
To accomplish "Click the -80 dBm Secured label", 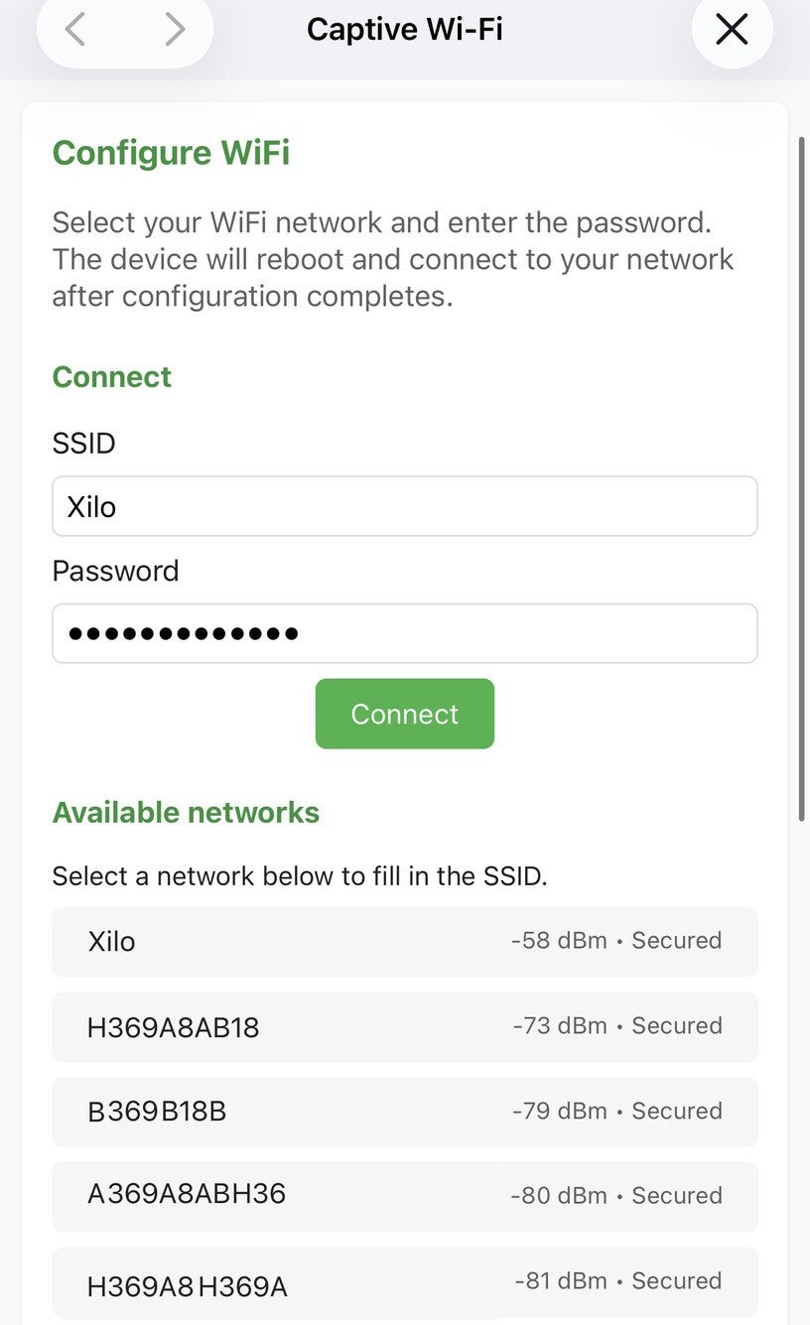I will tap(616, 1195).
